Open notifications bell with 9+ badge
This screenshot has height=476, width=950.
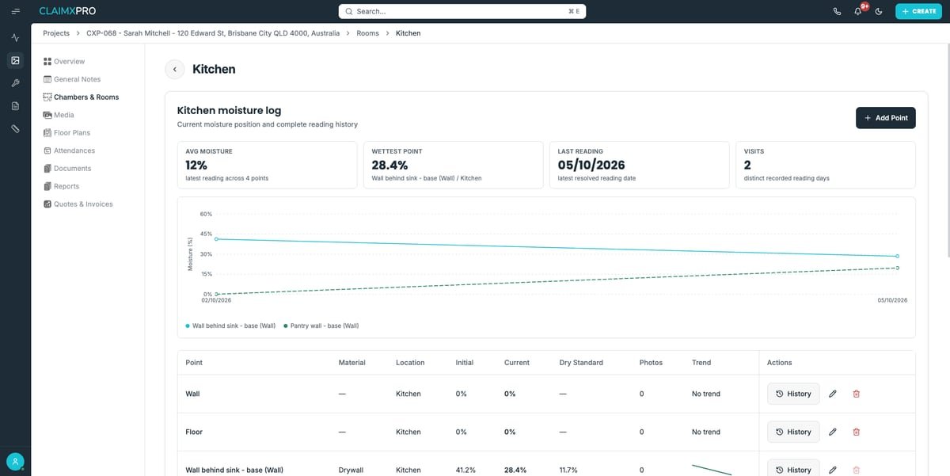[x=858, y=11]
